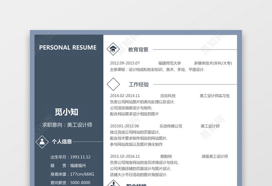Click the graduation cap education icon
The image size is (272, 186).
click(x=113, y=49)
